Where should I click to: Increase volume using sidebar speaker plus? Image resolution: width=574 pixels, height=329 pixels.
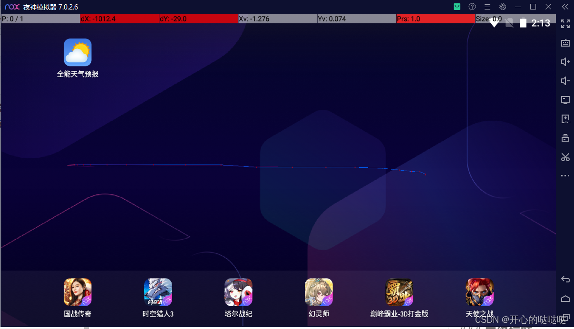565,62
